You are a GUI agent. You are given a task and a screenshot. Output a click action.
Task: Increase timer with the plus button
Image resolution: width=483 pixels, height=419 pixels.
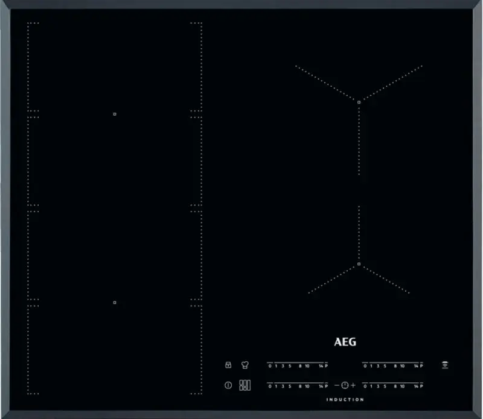(x=353, y=385)
